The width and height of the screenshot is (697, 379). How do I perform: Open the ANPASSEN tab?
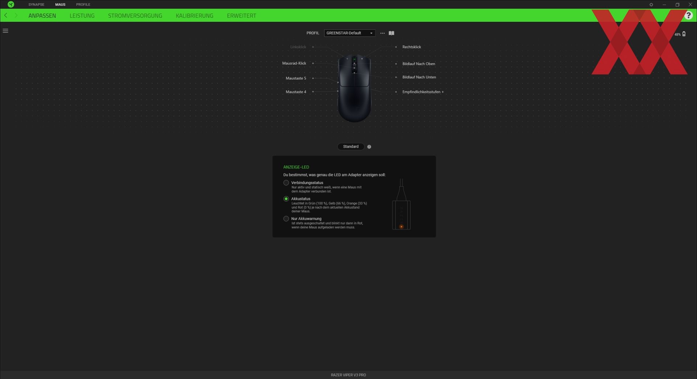[x=42, y=16]
